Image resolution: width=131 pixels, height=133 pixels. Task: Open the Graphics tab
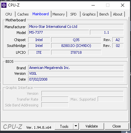coord(89,14)
